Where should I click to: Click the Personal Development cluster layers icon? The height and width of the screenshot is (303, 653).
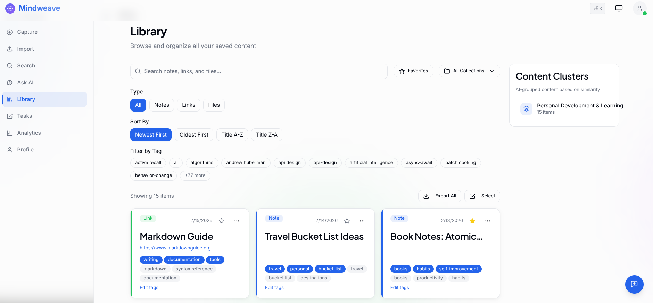pyautogui.click(x=526, y=108)
